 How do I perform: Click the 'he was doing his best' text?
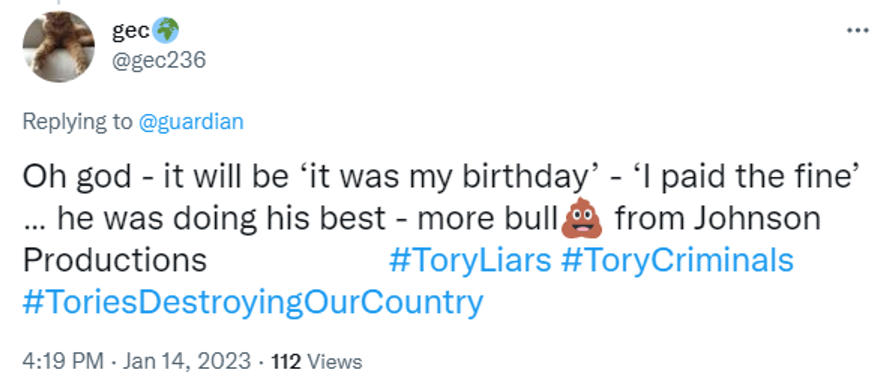221,218
